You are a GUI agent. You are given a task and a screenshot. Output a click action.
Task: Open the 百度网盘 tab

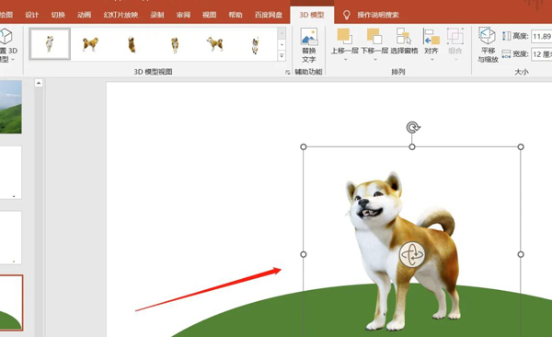click(269, 15)
